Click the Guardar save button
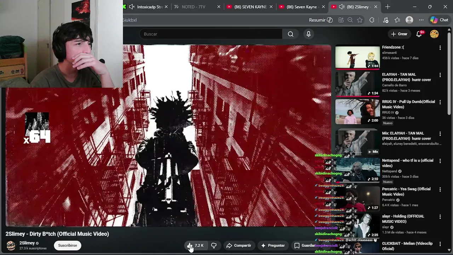This screenshot has width=453, height=255. point(305,245)
